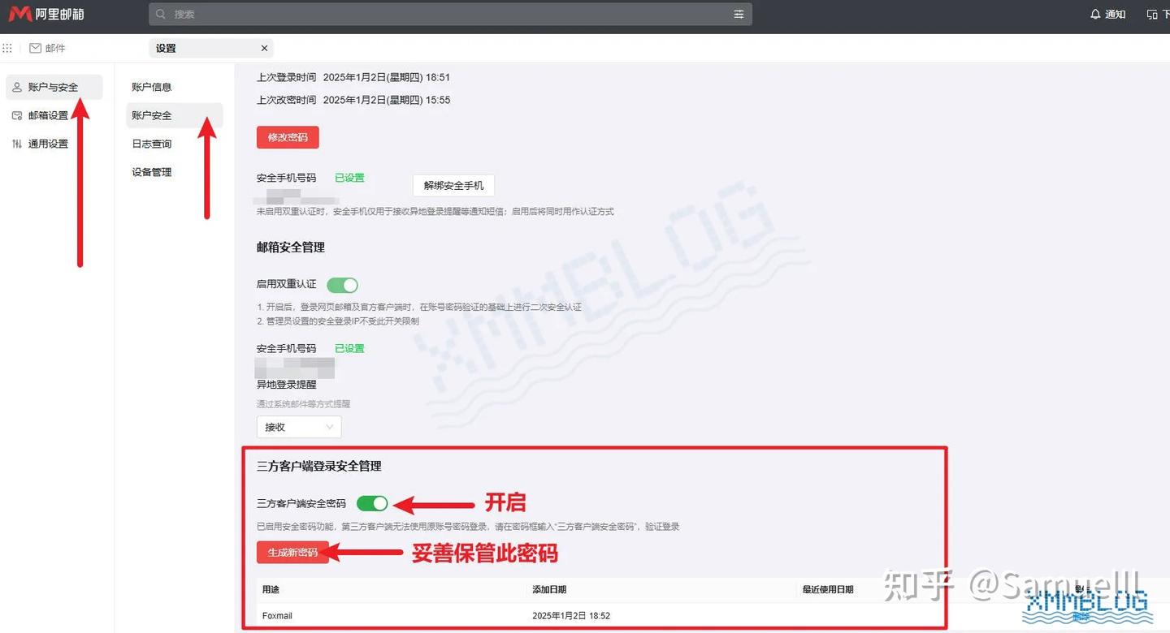Open 邮箱设置 in the sidebar
Screen dimensions: 1170x633
pyautogui.click(x=48, y=115)
